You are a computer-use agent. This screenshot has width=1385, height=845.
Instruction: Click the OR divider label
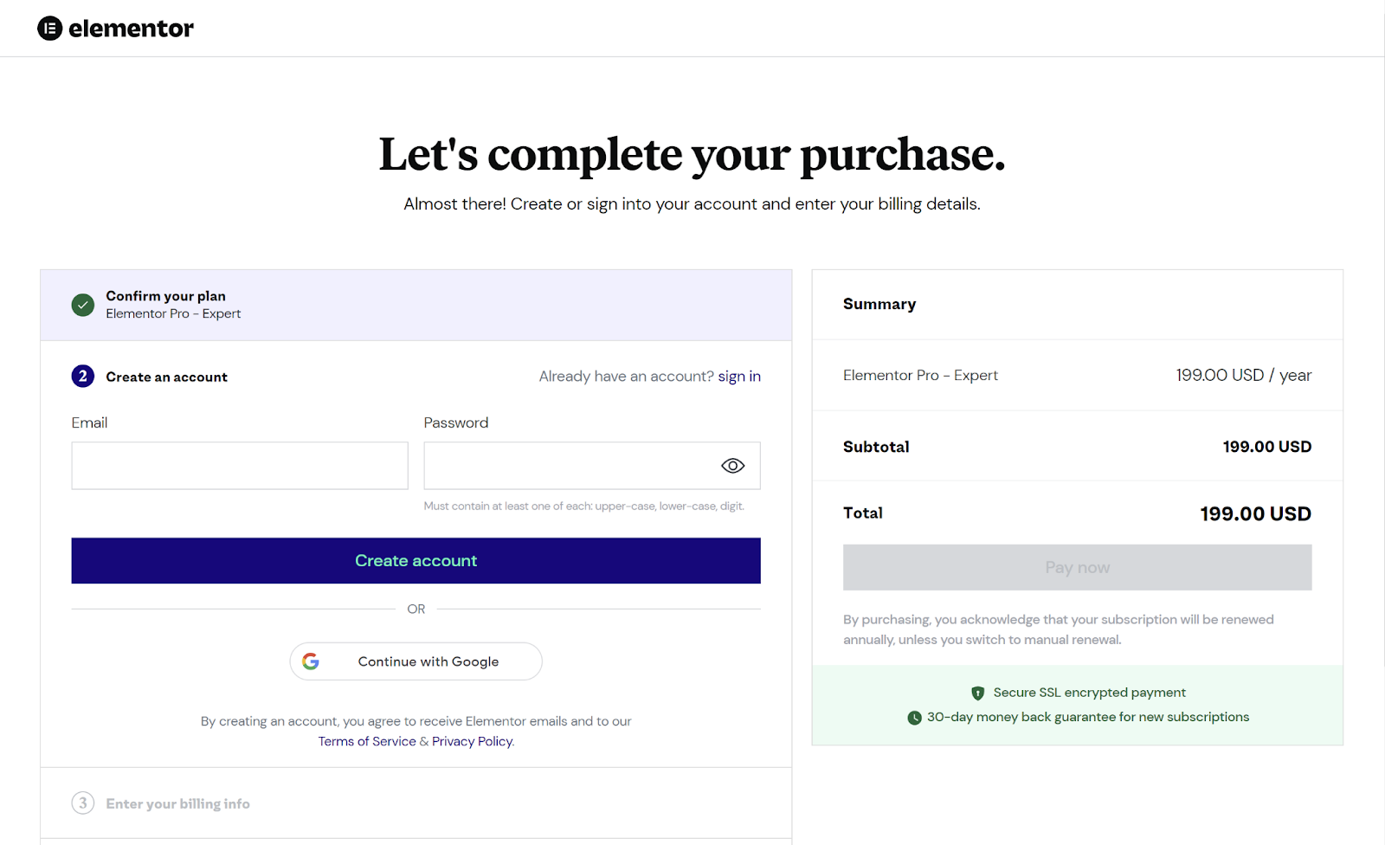(415, 610)
